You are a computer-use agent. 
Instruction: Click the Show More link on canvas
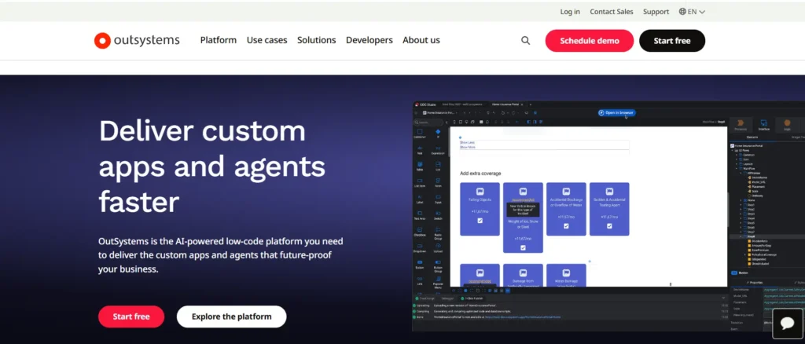[468, 147]
